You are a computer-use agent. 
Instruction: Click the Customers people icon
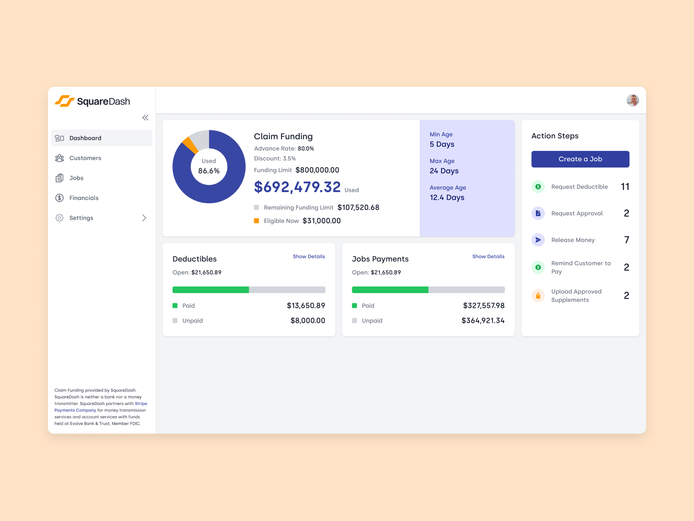pos(59,158)
